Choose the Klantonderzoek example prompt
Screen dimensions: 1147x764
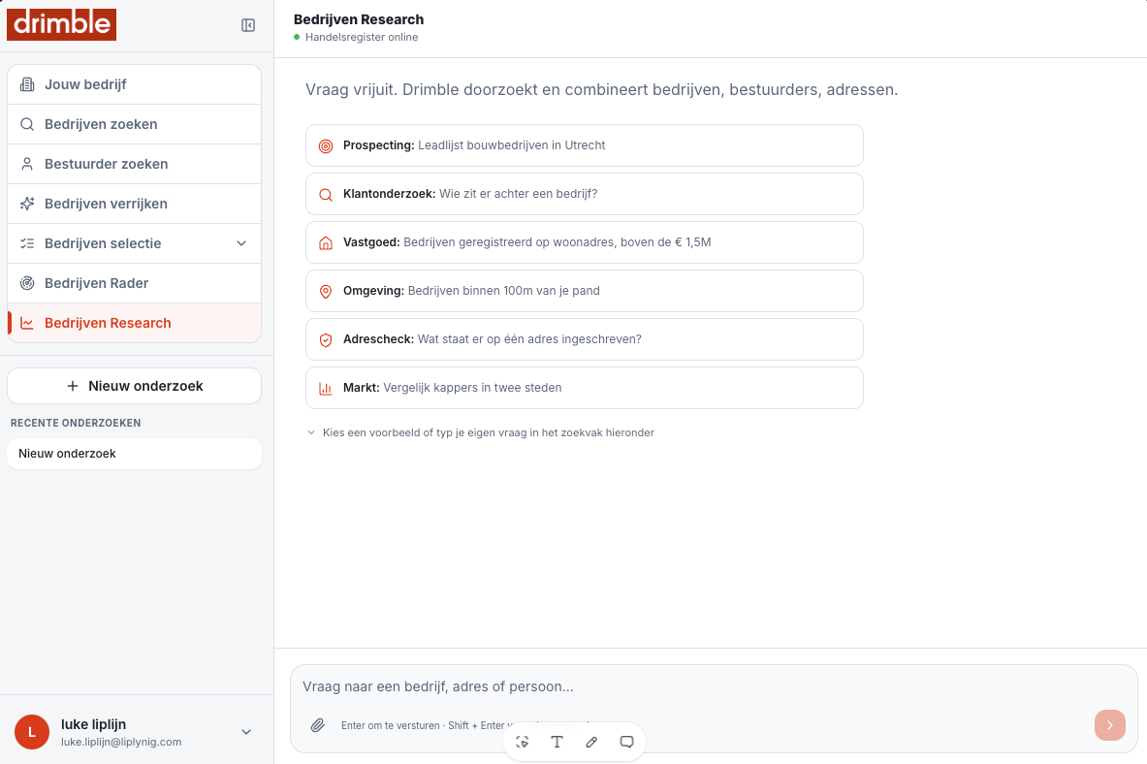(x=585, y=194)
